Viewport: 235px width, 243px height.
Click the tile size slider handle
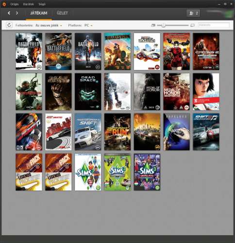(x=164, y=25)
